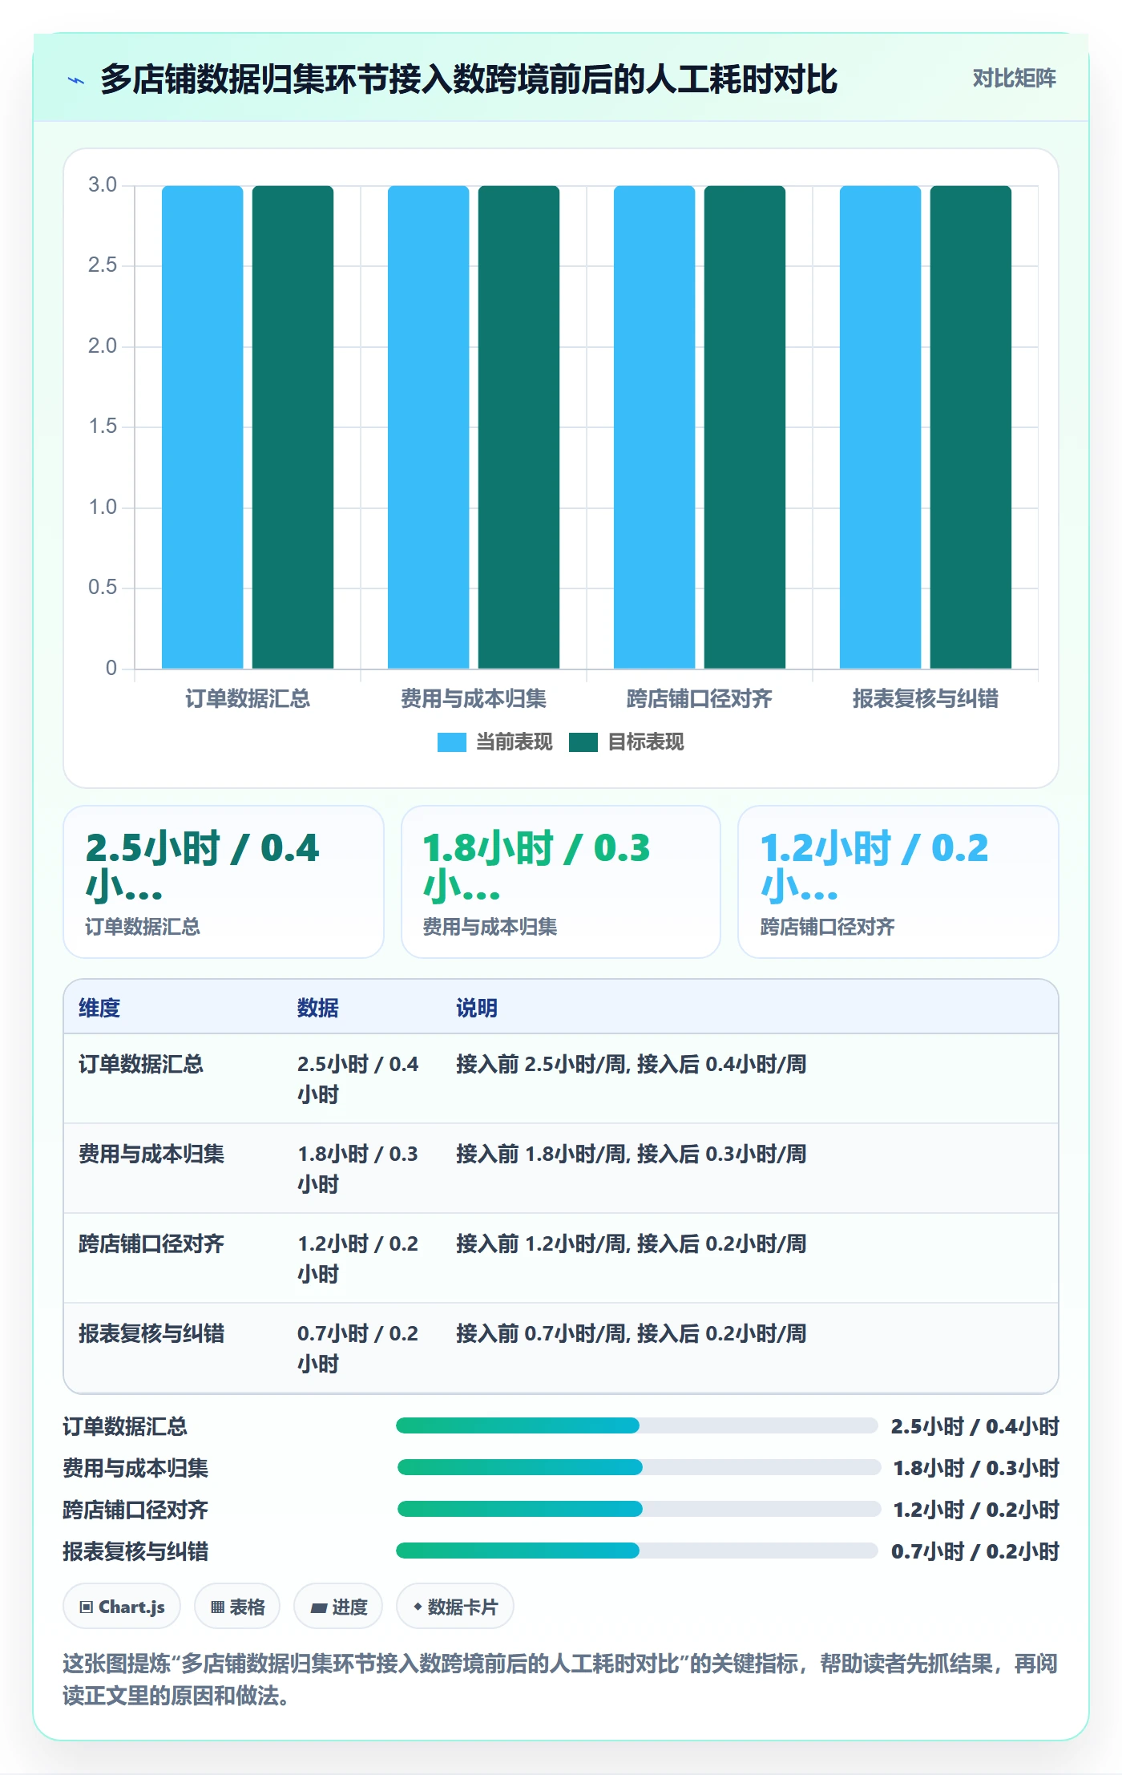Image resolution: width=1122 pixels, height=1775 pixels.
Task: Select the 表格 tag
Action: tap(237, 1606)
